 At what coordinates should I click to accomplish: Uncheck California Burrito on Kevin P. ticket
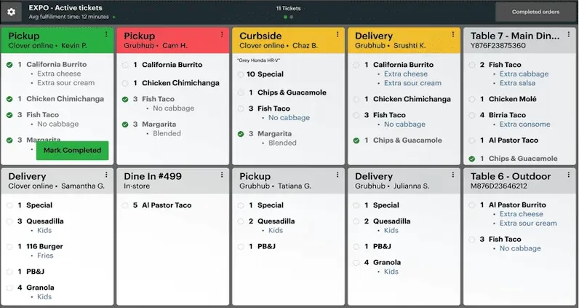click(x=9, y=65)
